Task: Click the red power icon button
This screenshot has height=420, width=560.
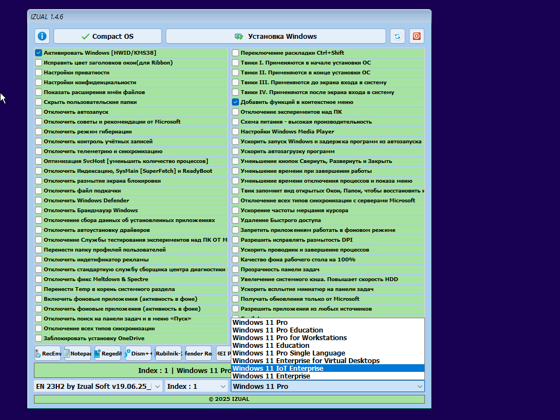Action: pos(416,36)
